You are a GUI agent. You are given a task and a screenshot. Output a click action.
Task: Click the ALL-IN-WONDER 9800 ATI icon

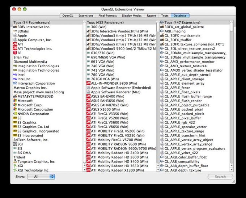tap(89, 83)
